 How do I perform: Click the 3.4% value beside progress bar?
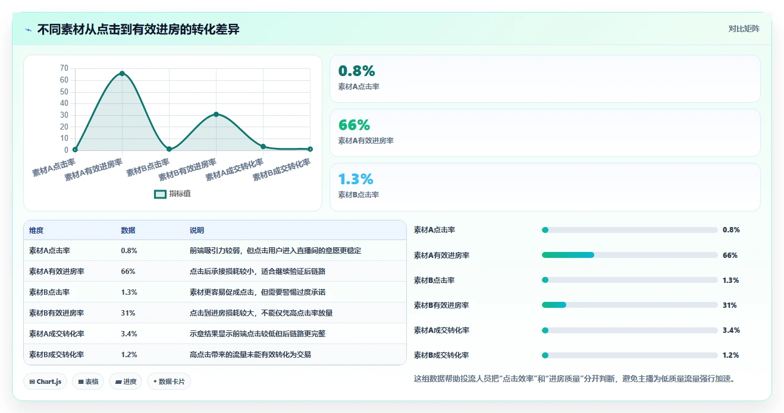(x=732, y=330)
